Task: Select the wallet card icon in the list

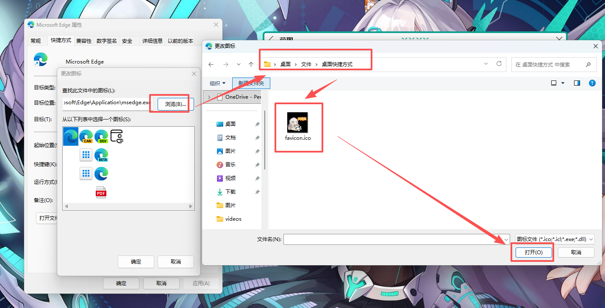Action: [117, 136]
